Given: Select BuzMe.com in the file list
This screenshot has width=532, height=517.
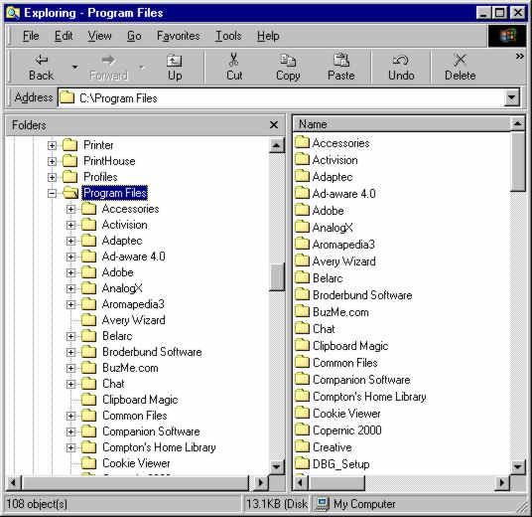Looking at the screenshot, I should click(340, 312).
